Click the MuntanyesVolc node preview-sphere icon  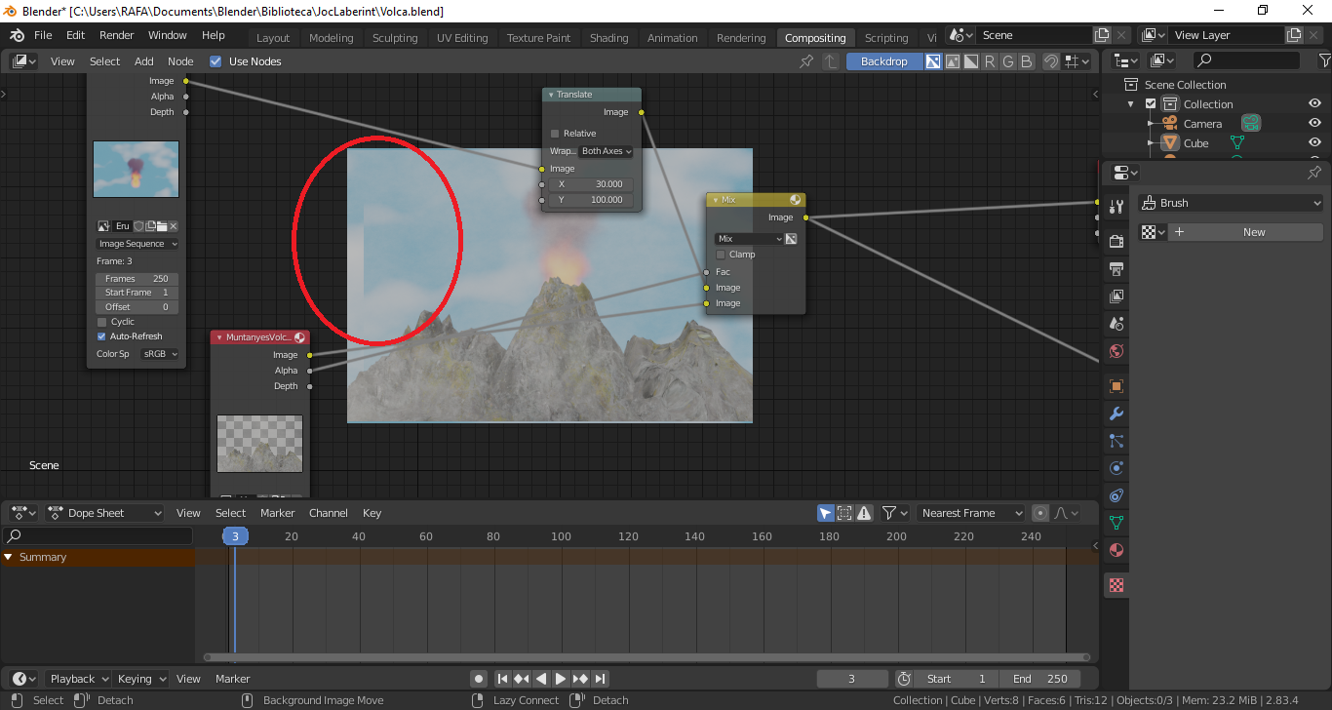[300, 337]
